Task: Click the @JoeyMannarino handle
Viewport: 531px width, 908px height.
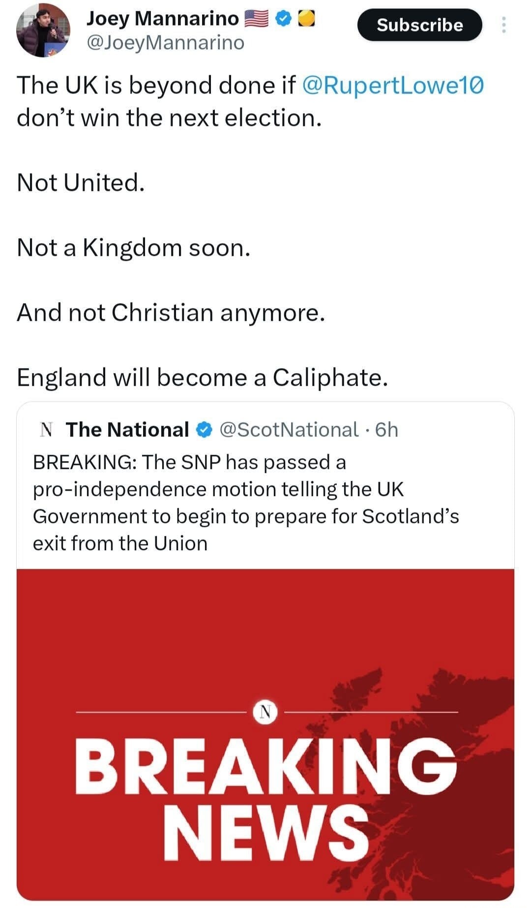Action: (x=164, y=43)
